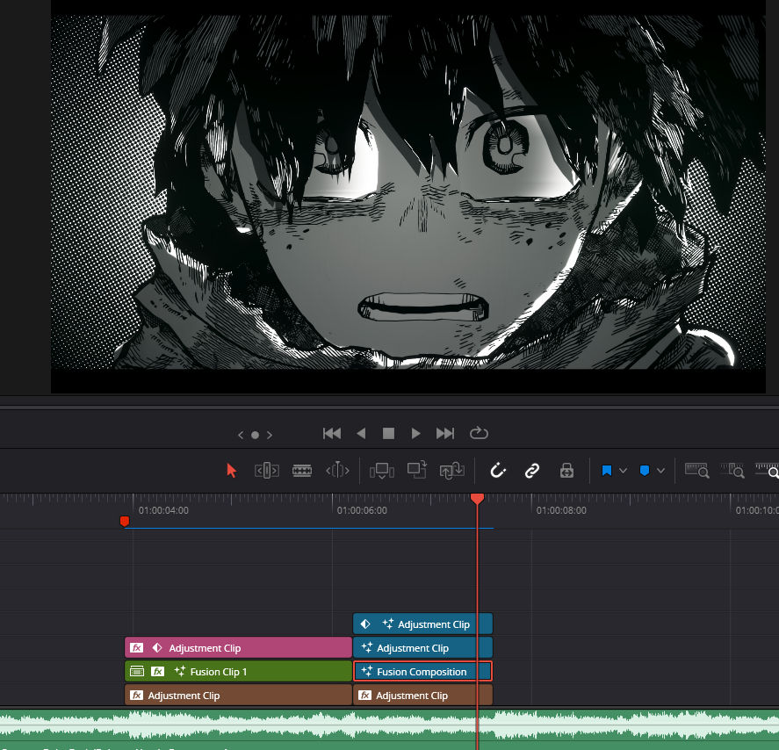The width and height of the screenshot is (779, 750).
Task: Click the red playhead handle on ruler
Action: pos(477,499)
